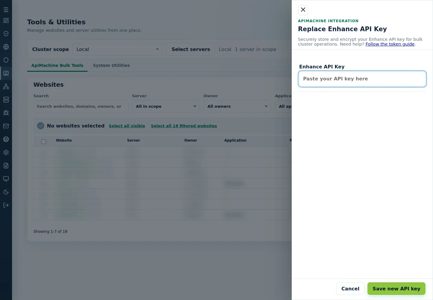Open the server stack icon in sidebar
Viewport: 433px width, 300px height.
tap(6, 100)
